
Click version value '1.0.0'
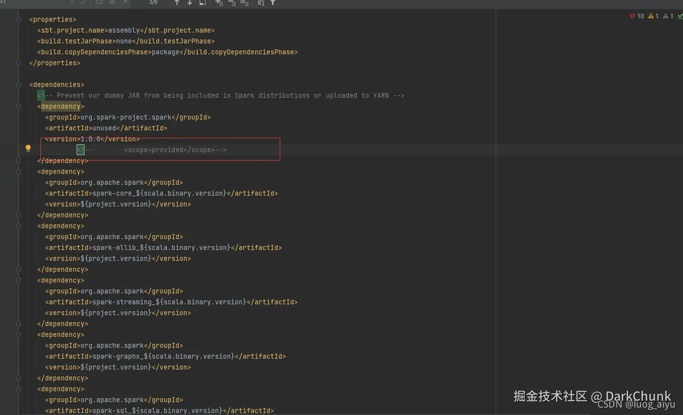click(x=90, y=139)
